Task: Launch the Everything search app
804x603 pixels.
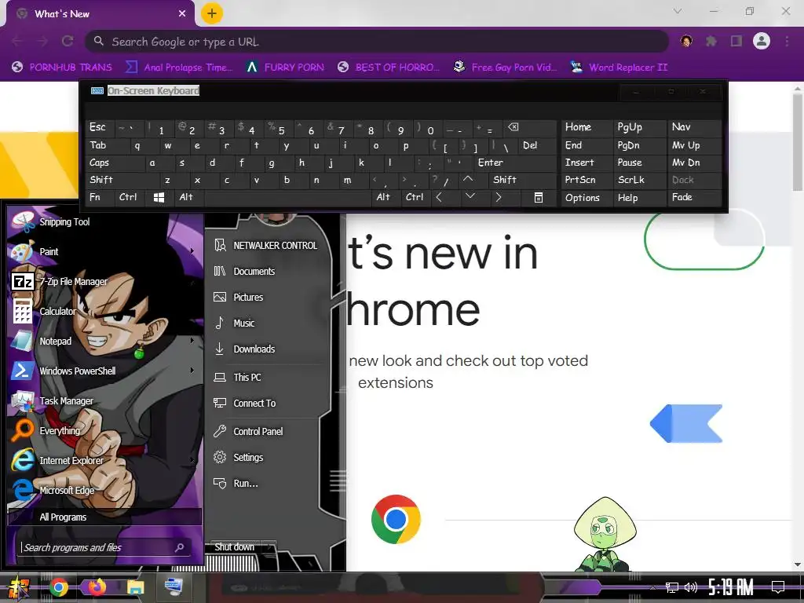Action: click(104, 431)
